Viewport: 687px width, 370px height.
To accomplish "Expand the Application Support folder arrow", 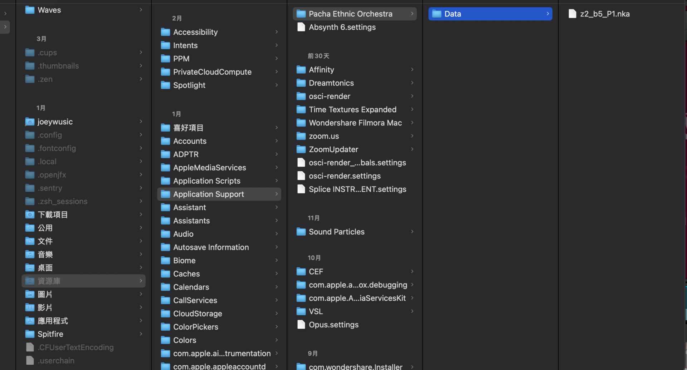I will pos(276,194).
